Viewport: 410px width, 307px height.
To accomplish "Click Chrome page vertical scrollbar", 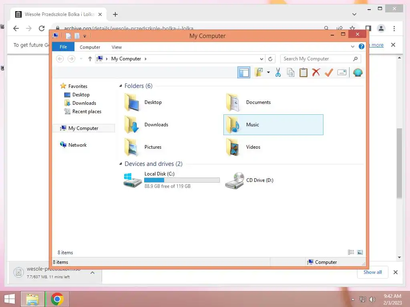I will (x=399, y=163).
